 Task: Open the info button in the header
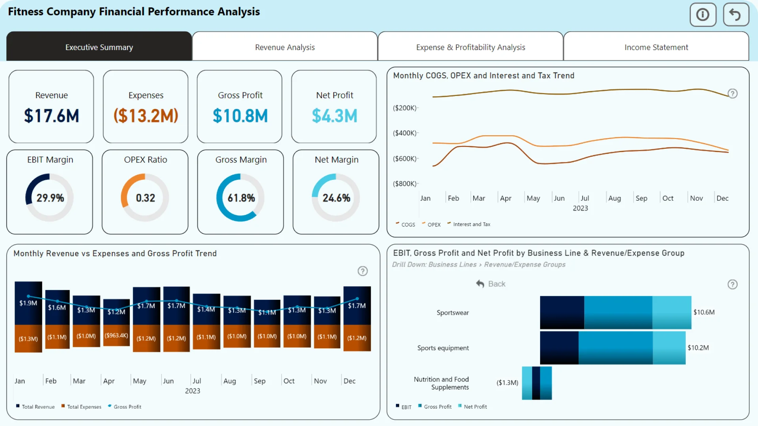[x=703, y=15]
